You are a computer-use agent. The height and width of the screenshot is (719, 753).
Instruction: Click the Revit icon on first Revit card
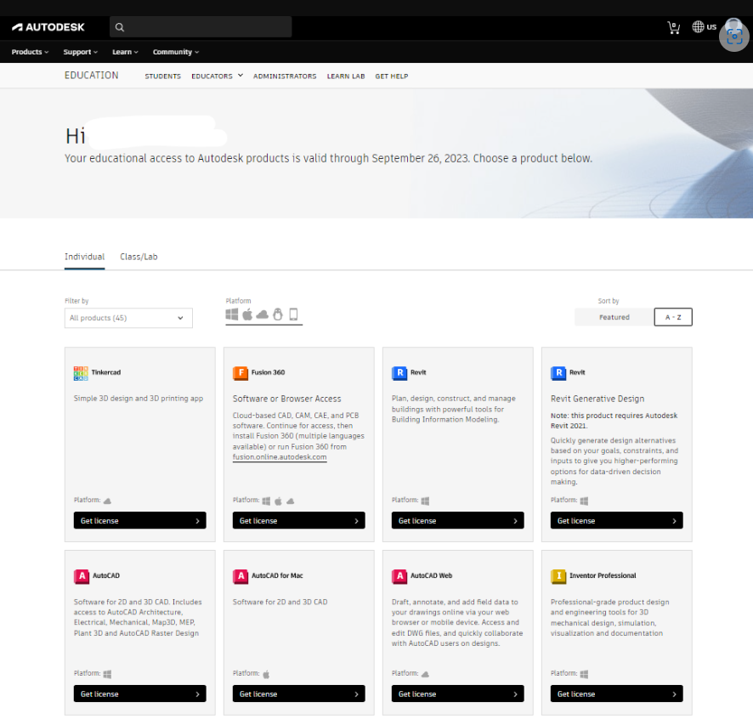tap(399, 373)
